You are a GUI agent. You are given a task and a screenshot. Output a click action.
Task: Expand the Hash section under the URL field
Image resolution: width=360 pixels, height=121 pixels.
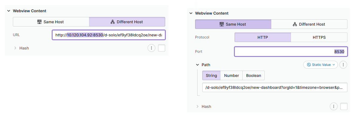(15, 48)
